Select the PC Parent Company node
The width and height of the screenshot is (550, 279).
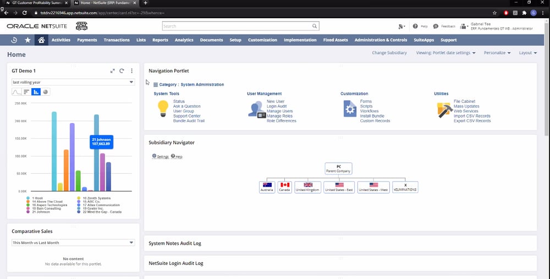338,168
